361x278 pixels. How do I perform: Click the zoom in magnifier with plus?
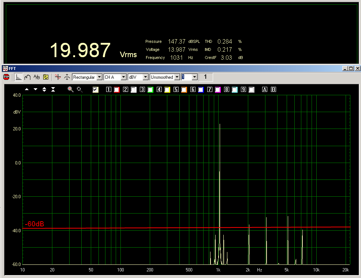tap(70, 89)
